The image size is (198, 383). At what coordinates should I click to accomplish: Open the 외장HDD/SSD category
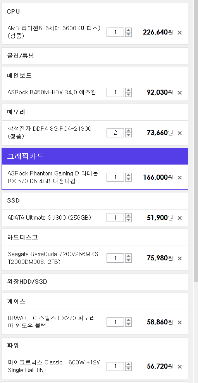pyautogui.click(x=95, y=282)
